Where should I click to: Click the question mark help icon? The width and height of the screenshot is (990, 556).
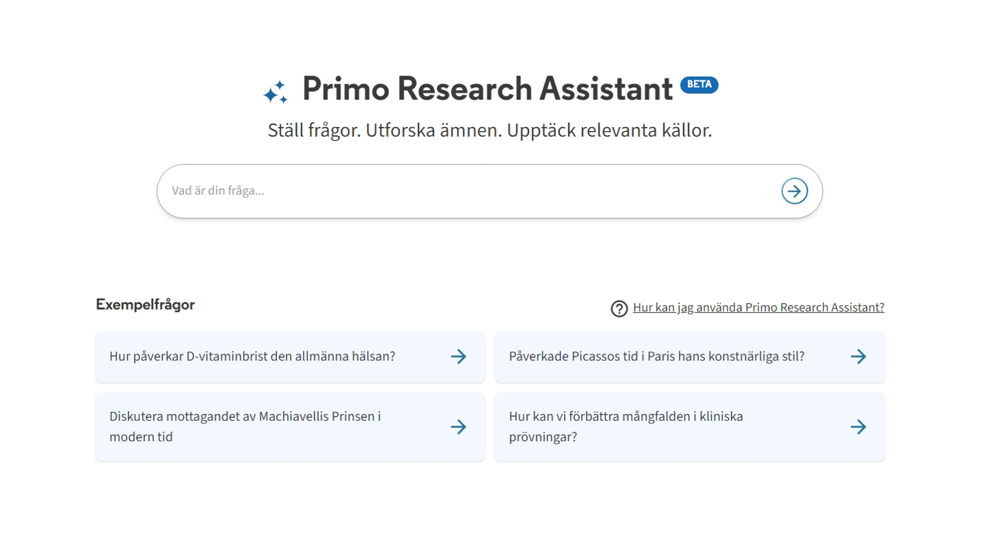[619, 309]
